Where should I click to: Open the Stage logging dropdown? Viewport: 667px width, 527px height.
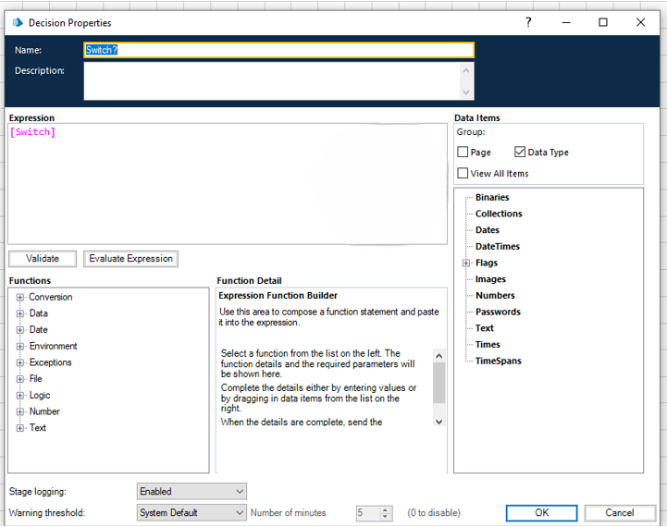click(191, 492)
